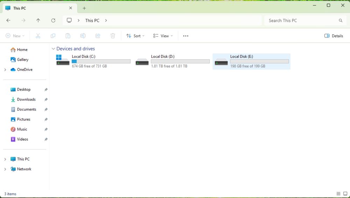Click the monitor icon in address bar
350x198 pixels.
point(69,20)
